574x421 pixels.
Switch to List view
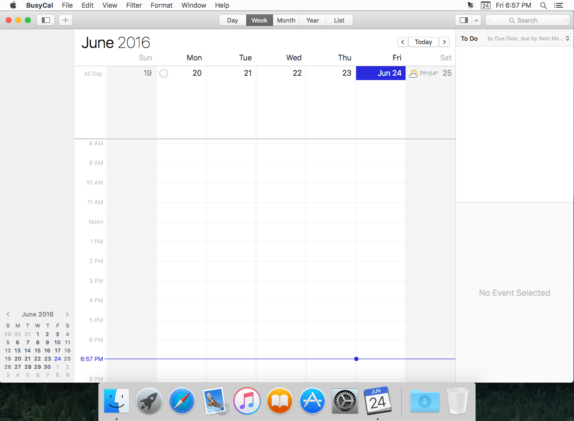tap(339, 20)
